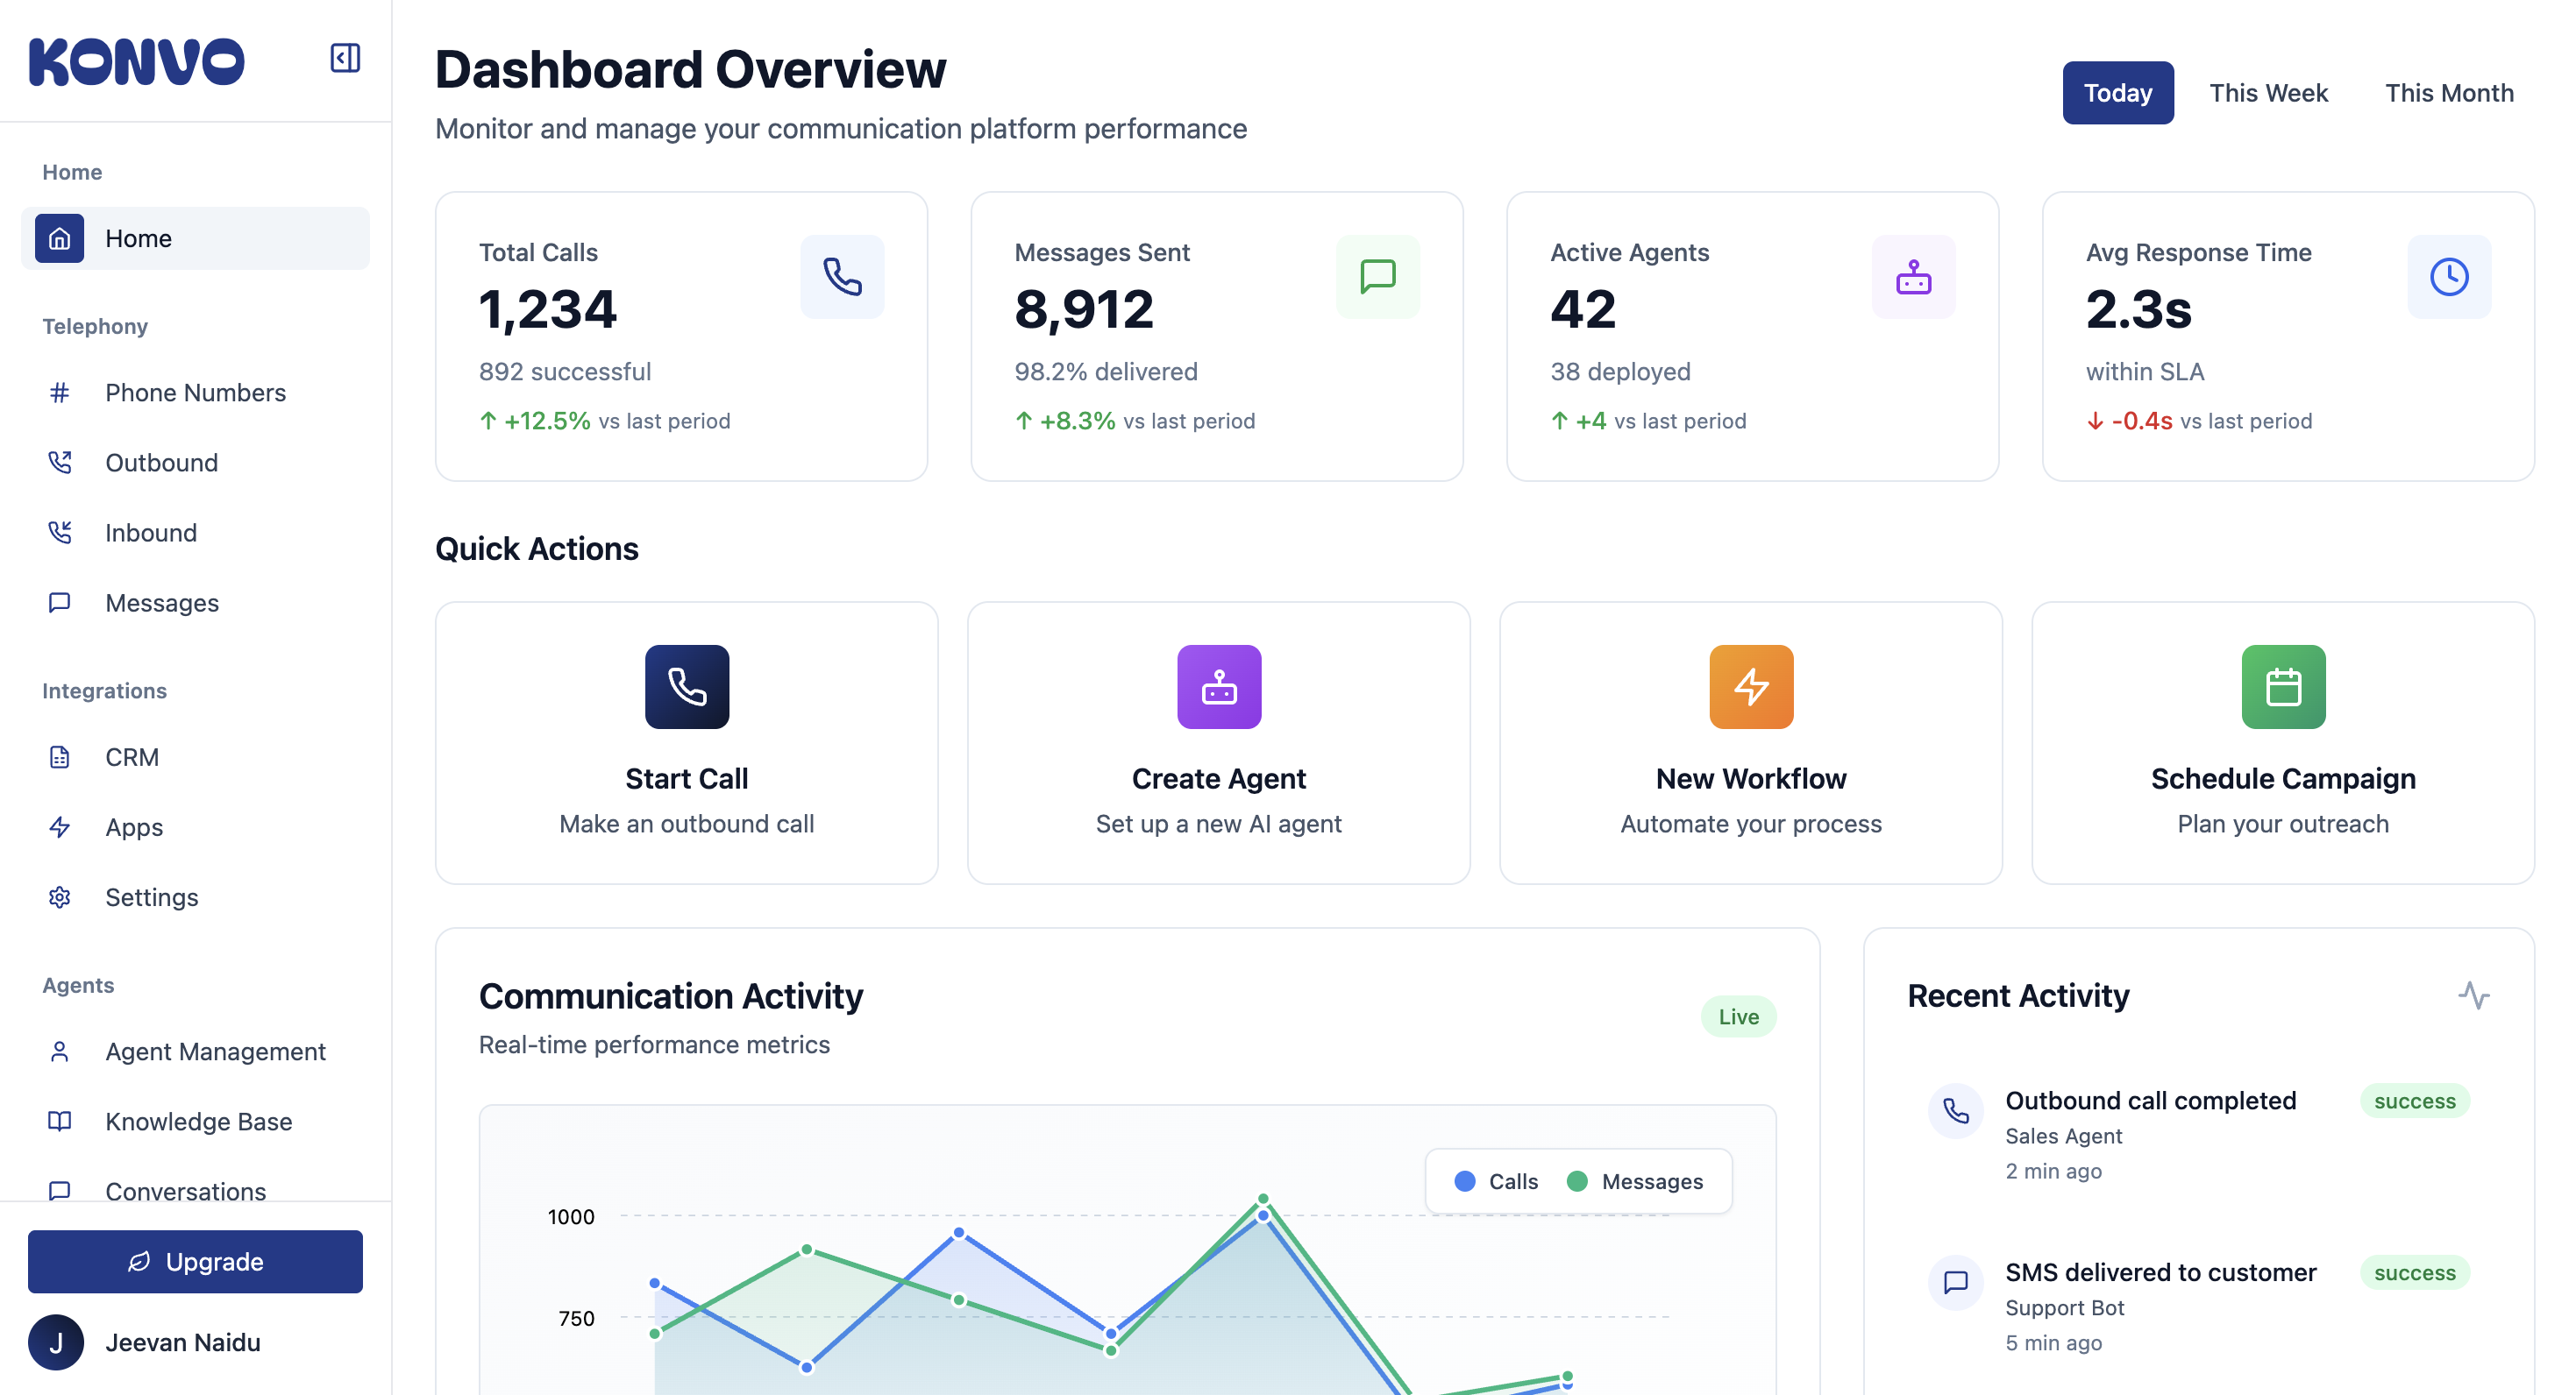Click the green Schedule Campaign calendar icon
The image size is (2576, 1395).
coord(2283,686)
